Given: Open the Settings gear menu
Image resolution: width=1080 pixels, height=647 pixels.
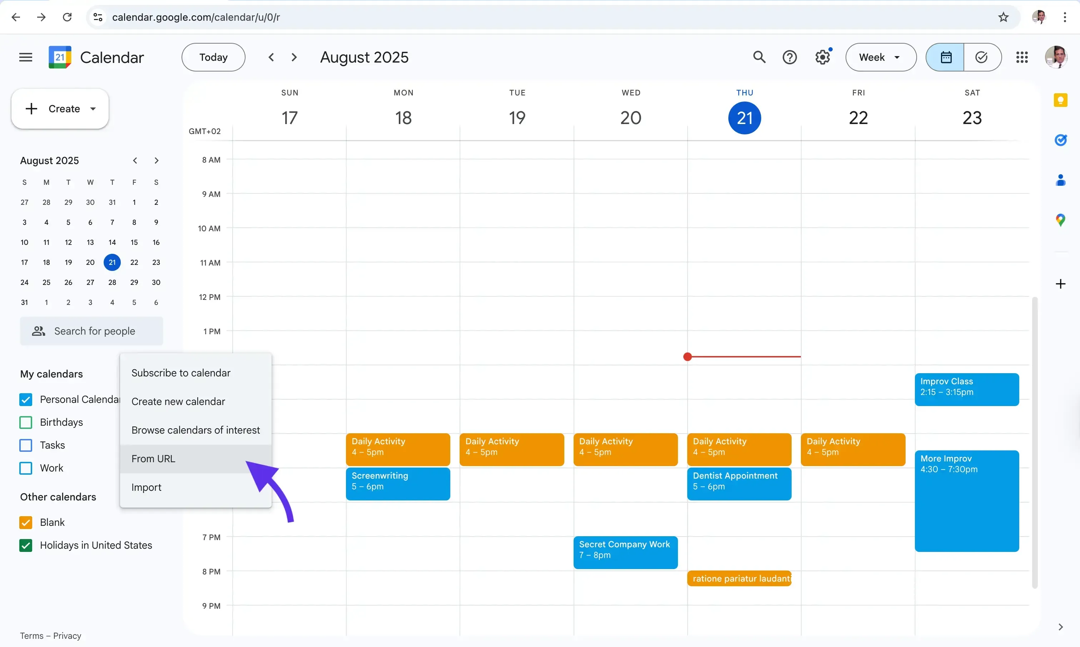Looking at the screenshot, I should 822,57.
